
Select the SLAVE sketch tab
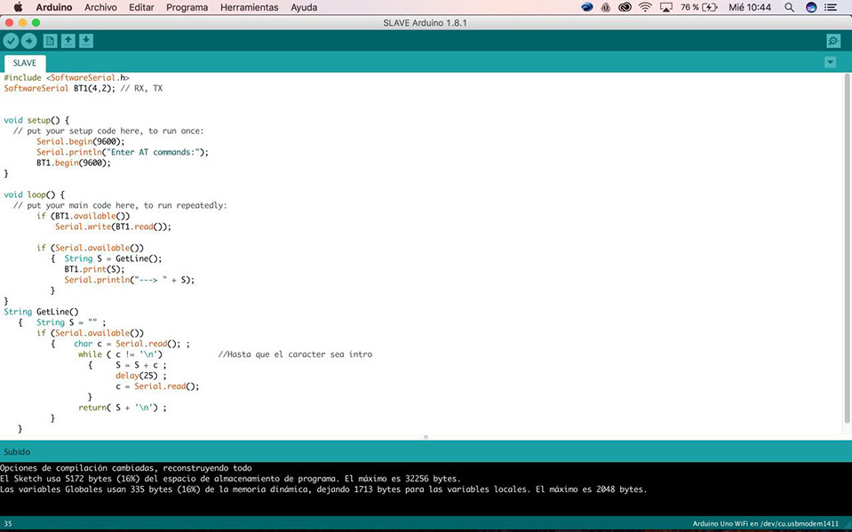[25, 63]
